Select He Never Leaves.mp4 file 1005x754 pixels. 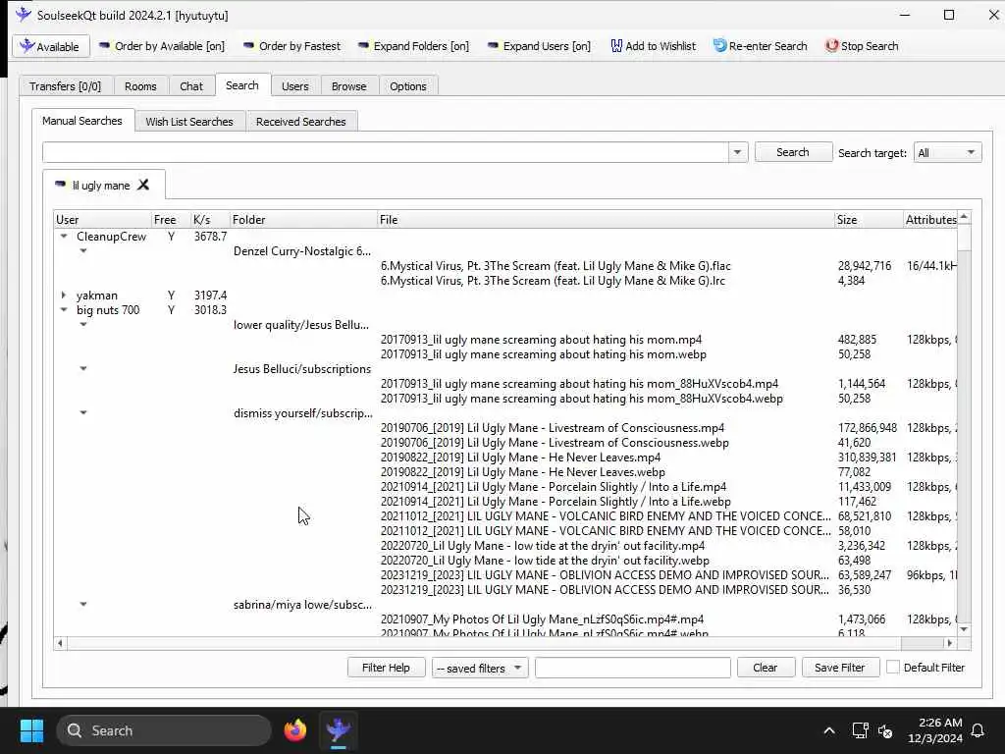(x=520, y=458)
